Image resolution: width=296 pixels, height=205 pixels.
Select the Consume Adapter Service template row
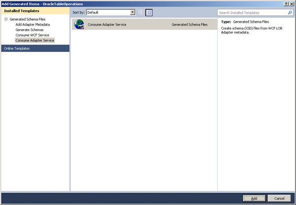point(145,24)
